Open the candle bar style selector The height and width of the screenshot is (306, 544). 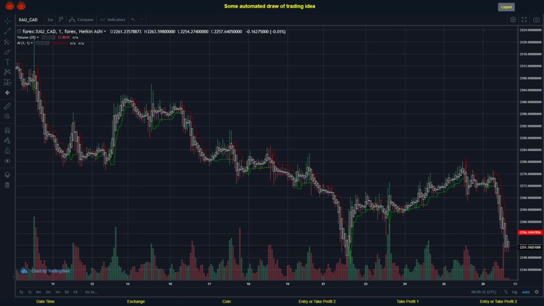pyautogui.click(x=61, y=20)
